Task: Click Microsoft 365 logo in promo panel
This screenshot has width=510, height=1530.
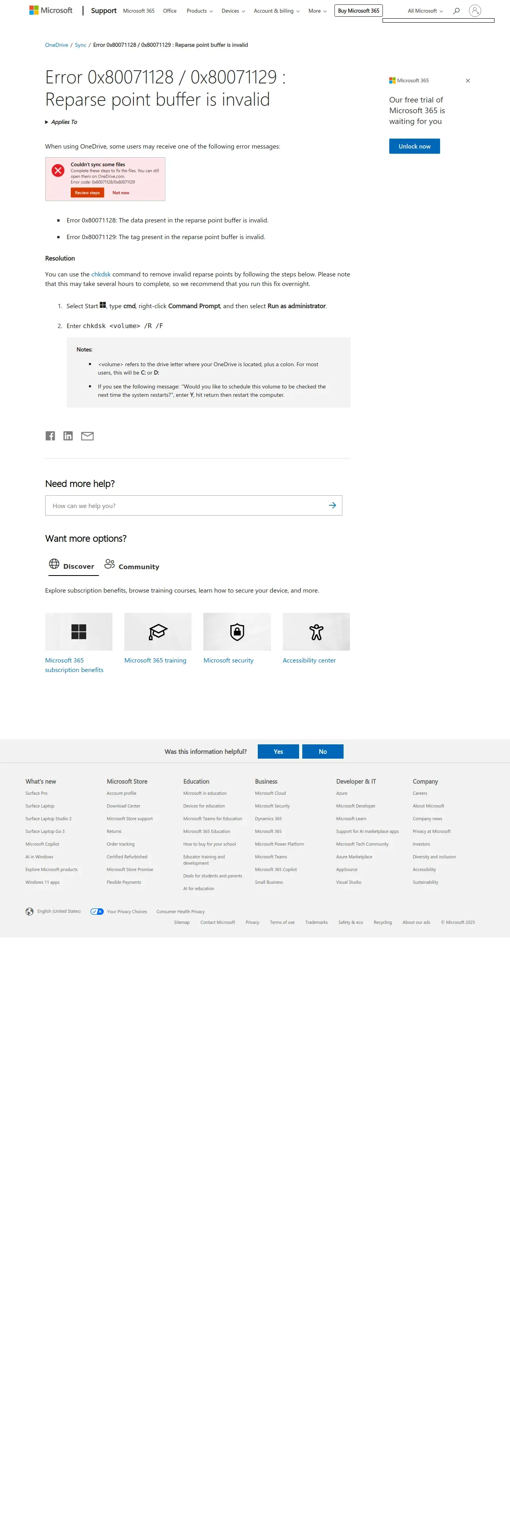Action: [409, 80]
